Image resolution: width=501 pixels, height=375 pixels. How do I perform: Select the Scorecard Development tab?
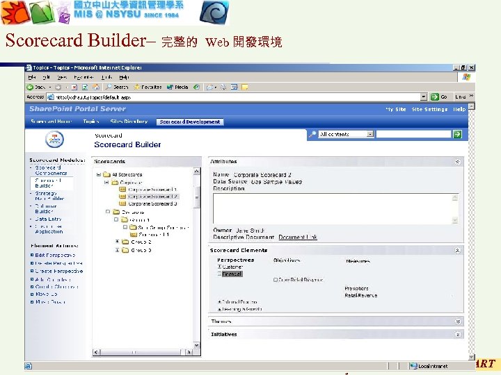[190, 122]
